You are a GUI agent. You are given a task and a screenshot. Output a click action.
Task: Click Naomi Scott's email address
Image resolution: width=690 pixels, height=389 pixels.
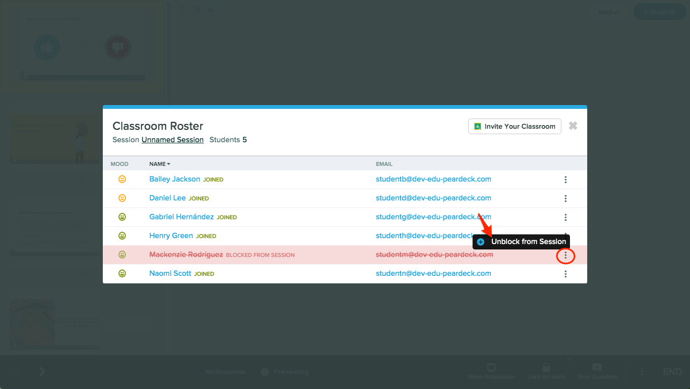pos(433,274)
